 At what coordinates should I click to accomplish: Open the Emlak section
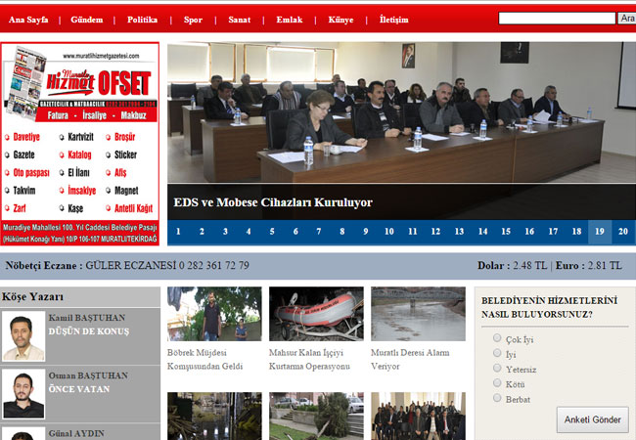[x=290, y=20]
